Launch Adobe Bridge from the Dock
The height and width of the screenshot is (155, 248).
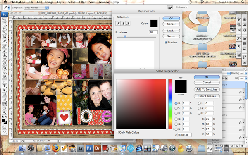coord(97,148)
